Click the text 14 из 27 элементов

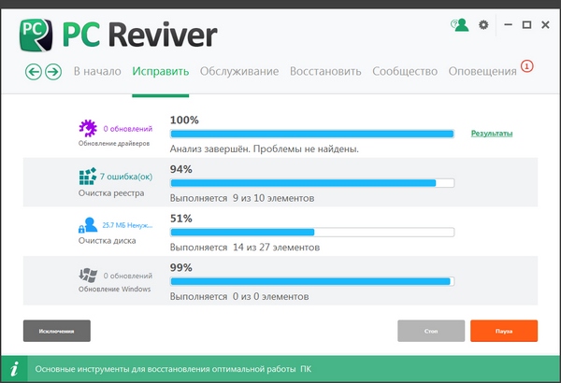tap(276, 248)
